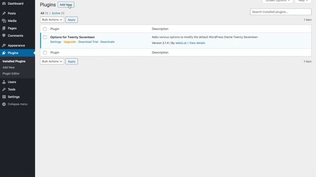
Task: Go to Posts in the sidebar
Action: click(x=12, y=13)
